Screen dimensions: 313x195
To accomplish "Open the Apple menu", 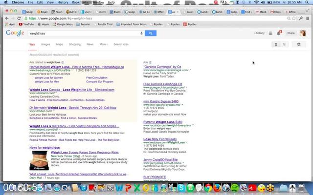I will pyautogui.click(x=6, y=2).
